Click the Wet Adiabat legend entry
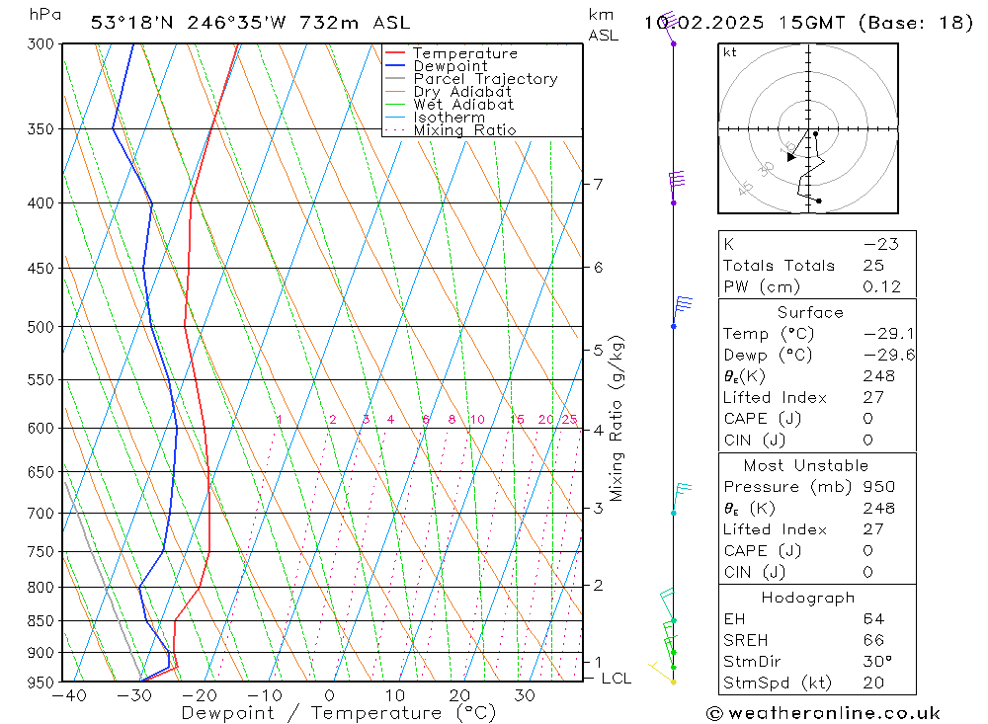988x724 pixels. point(463,105)
